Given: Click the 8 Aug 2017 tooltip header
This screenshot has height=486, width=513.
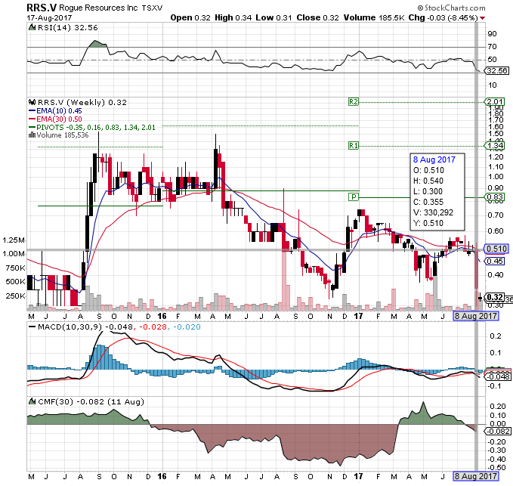Looking at the screenshot, I should 434,159.
